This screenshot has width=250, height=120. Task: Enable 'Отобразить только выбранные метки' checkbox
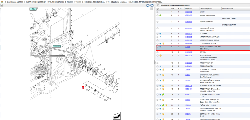click(x=158, y=5)
